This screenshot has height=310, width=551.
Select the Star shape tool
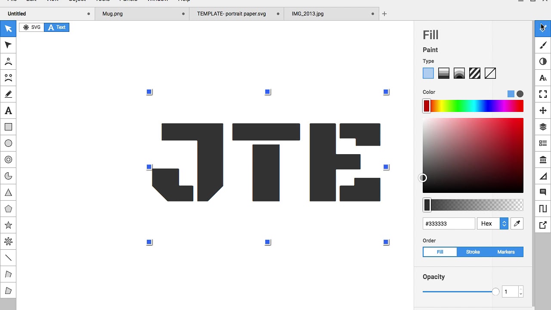point(8,225)
